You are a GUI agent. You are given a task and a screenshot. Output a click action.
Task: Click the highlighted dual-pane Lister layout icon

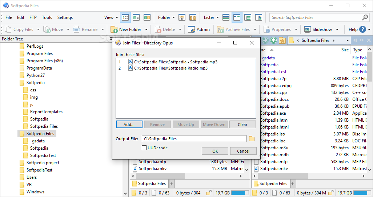click(x=237, y=17)
